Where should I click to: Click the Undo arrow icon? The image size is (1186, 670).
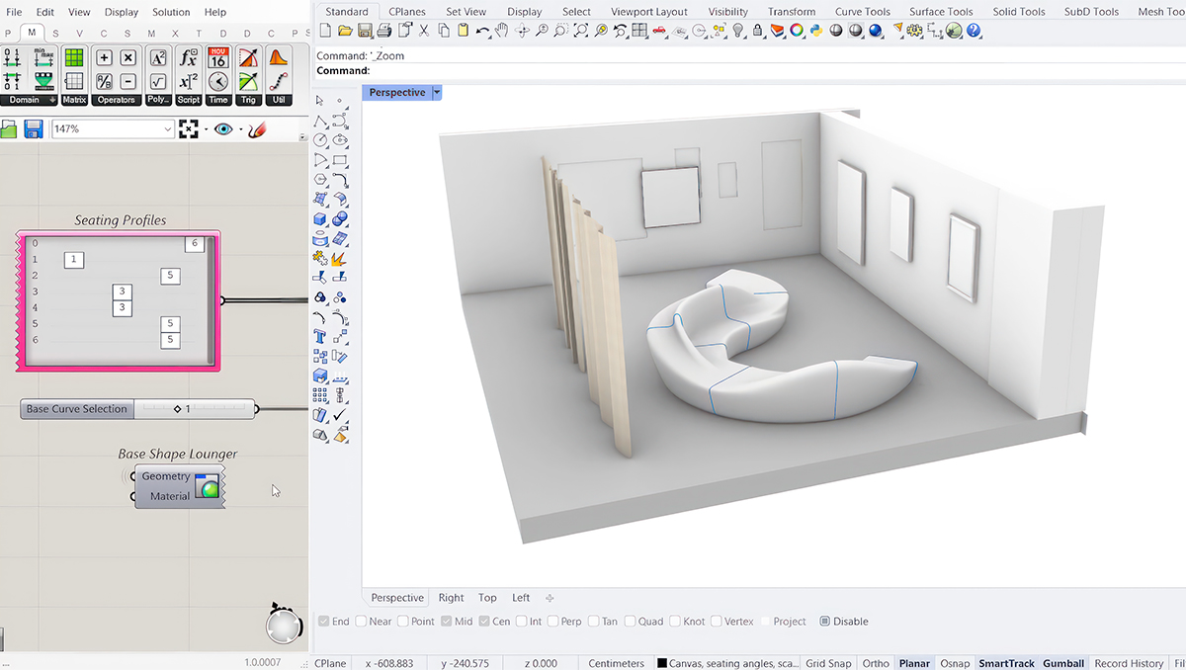click(x=482, y=31)
